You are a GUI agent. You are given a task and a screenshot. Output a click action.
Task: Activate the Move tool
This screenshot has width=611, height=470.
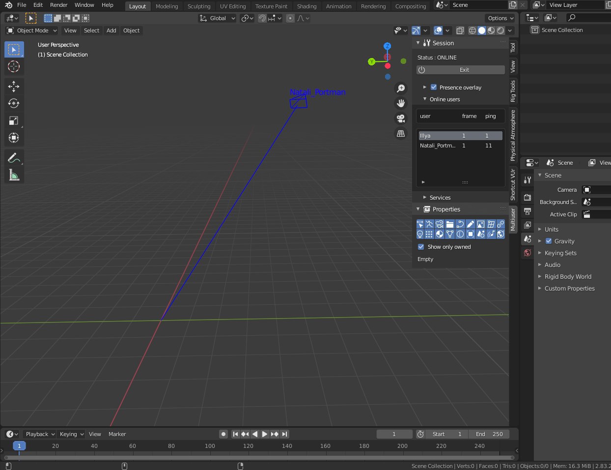14,87
